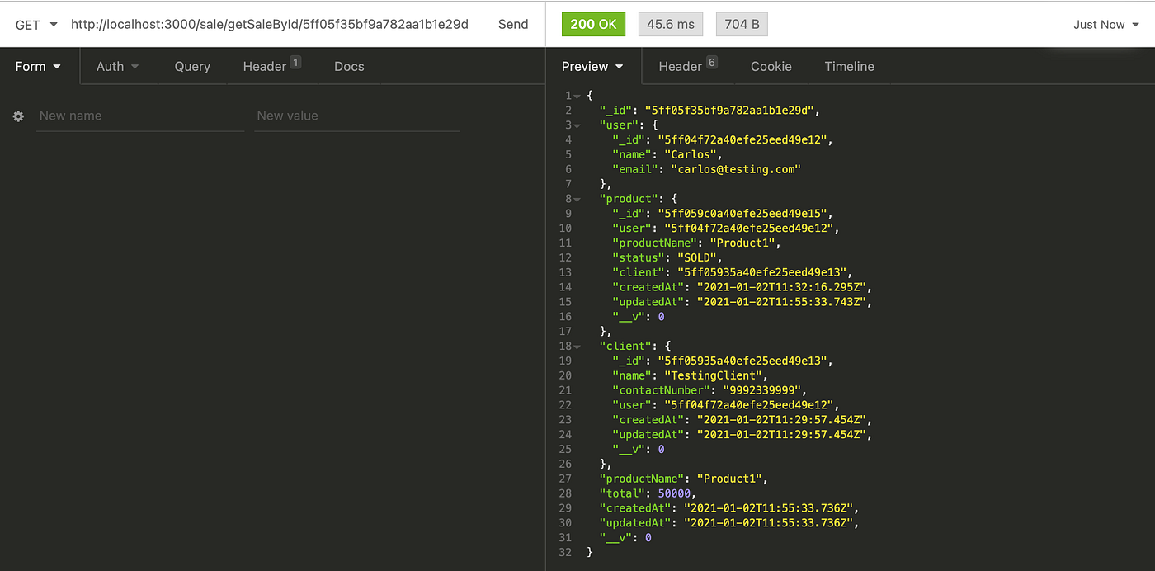Open the Cookie tab

tap(771, 66)
